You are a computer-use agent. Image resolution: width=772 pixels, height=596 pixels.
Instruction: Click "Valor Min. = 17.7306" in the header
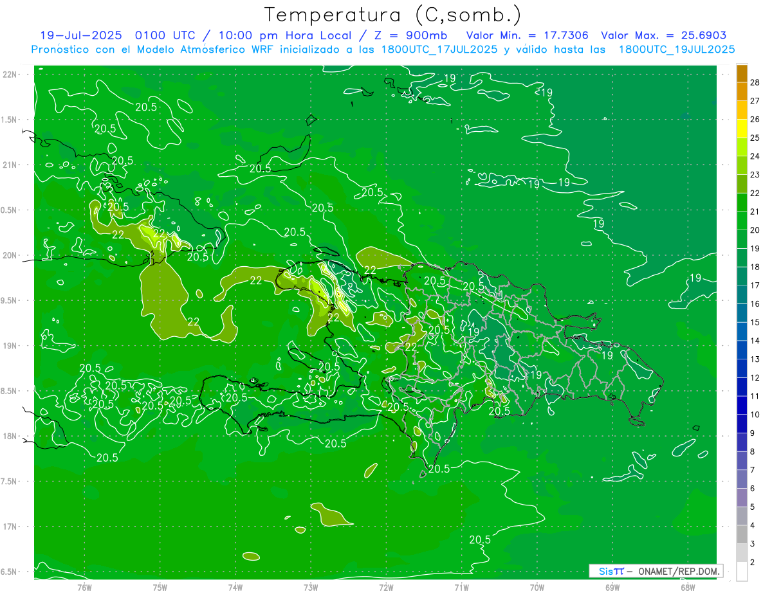click(x=528, y=35)
